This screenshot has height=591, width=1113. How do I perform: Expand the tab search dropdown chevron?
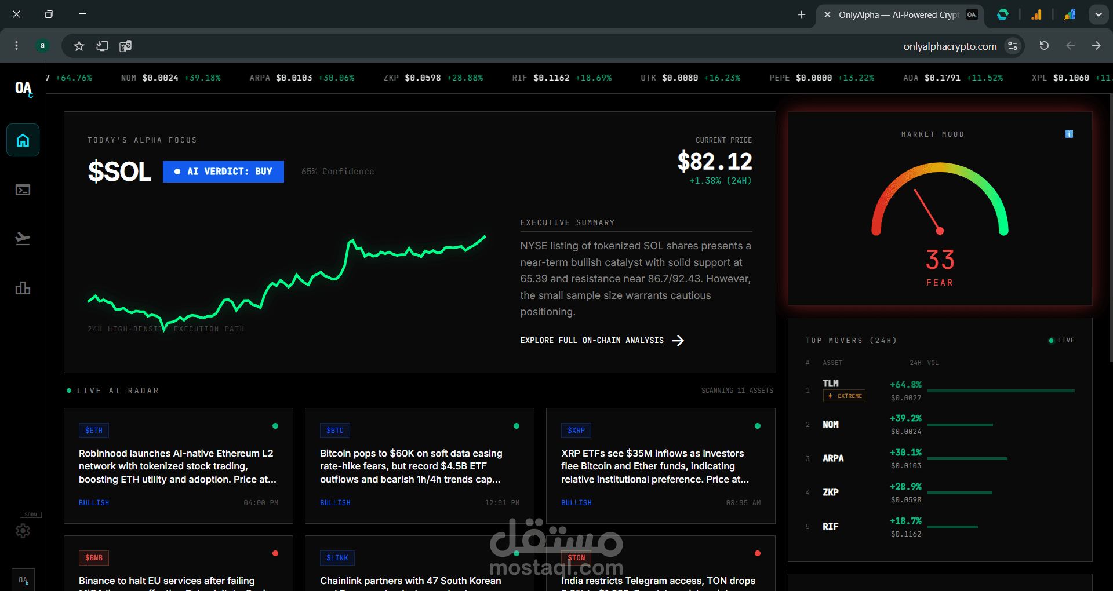pos(1099,14)
